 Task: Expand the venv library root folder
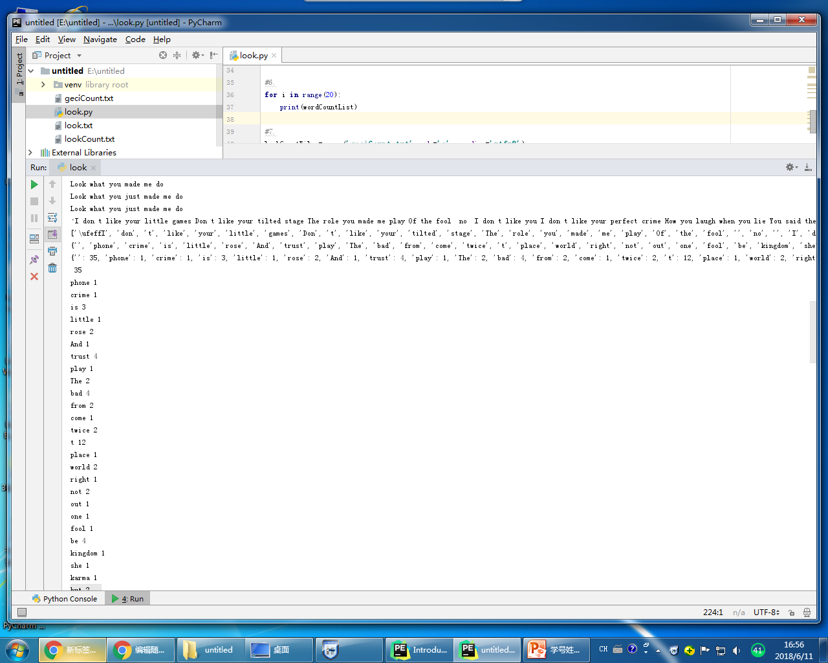click(43, 85)
